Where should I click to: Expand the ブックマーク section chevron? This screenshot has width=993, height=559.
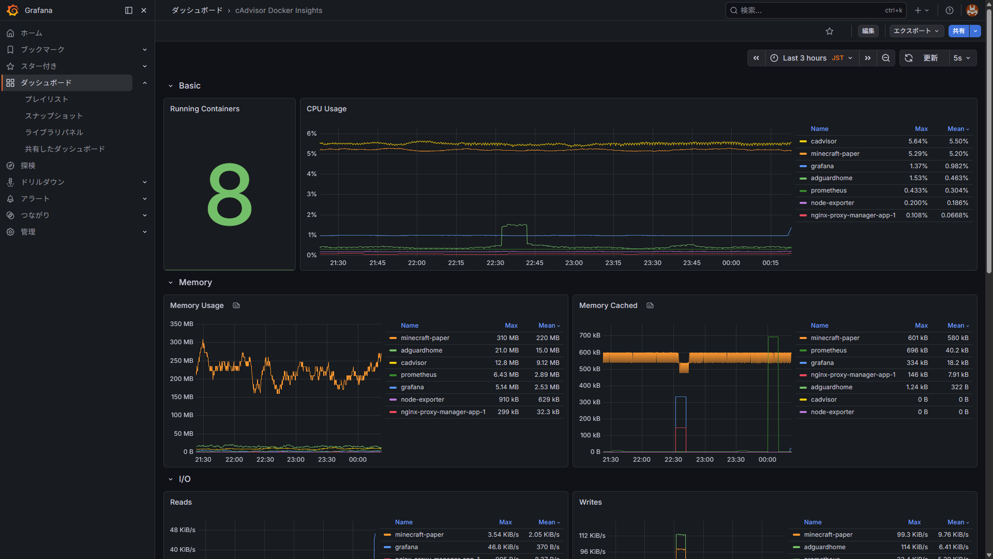145,50
